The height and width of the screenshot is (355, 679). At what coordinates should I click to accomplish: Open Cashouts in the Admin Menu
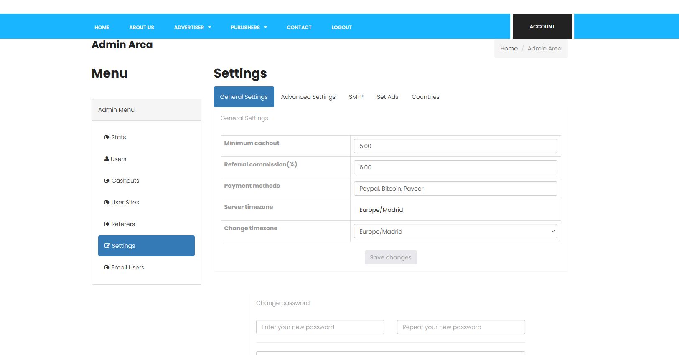146,181
